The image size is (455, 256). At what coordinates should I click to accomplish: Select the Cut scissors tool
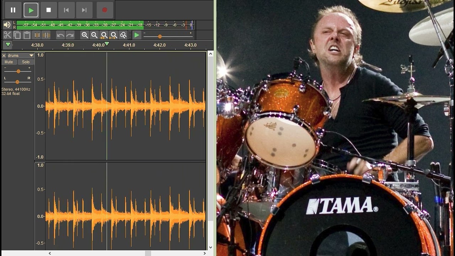click(x=7, y=35)
